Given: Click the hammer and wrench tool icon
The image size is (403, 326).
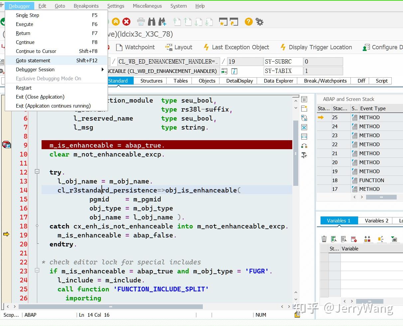Looking at the screenshot, I should [304, 155].
